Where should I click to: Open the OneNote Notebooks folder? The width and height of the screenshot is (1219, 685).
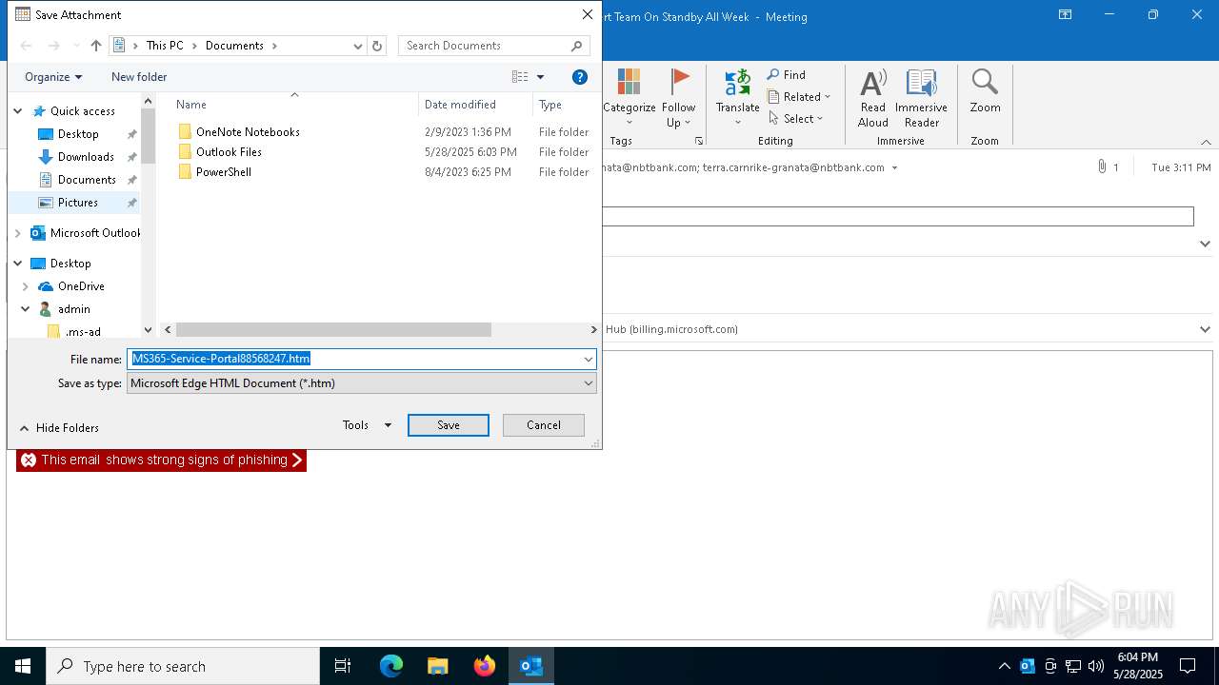[x=248, y=132]
